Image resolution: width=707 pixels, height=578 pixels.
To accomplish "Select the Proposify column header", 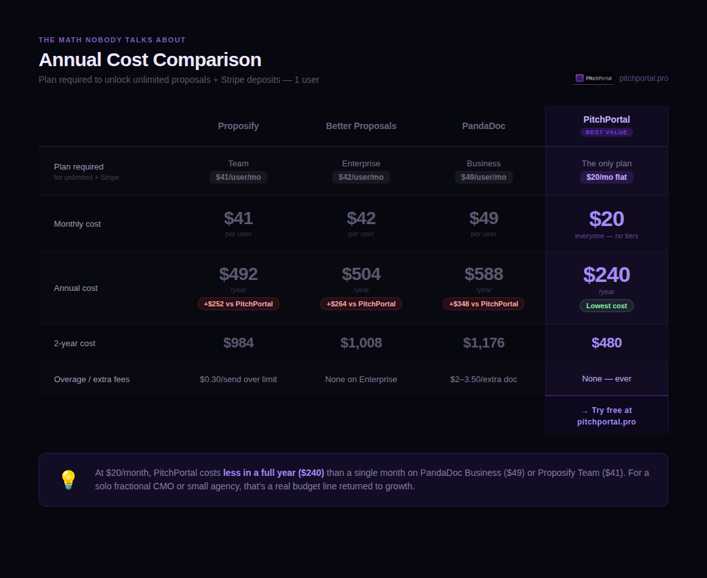I will pos(238,126).
